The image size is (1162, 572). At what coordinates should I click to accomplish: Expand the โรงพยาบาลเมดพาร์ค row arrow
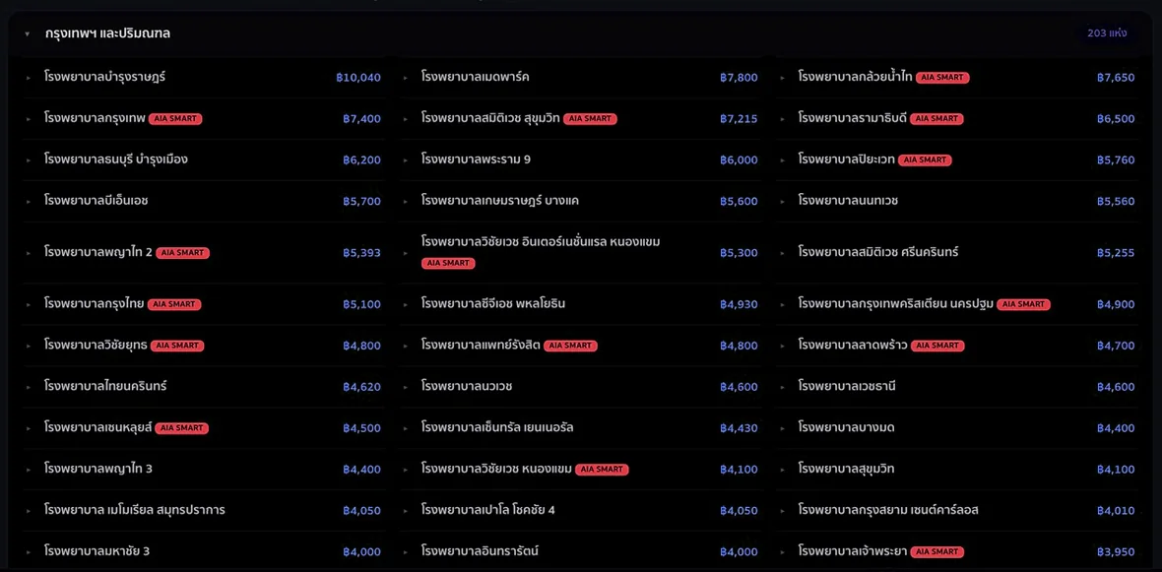pos(406,77)
